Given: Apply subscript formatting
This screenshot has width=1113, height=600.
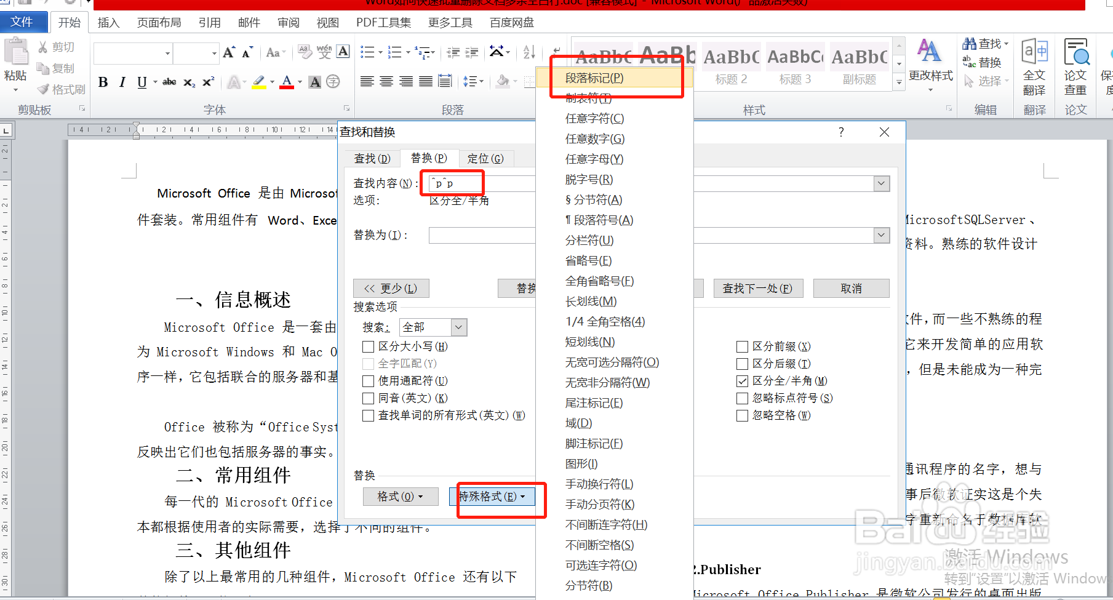Looking at the screenshot, I should coord(189,82).
